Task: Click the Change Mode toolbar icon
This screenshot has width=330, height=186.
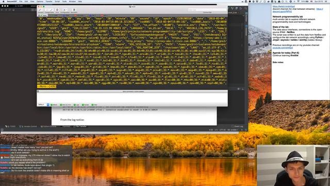Action: click(49, 10)
